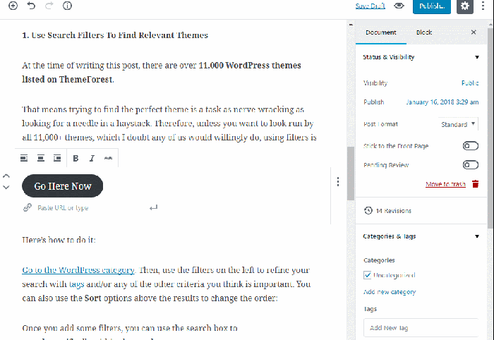
Task: Apply bold formatting to button text
Action: point(76,158)
